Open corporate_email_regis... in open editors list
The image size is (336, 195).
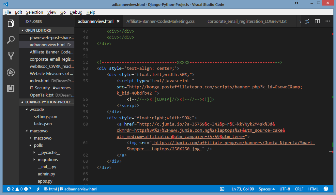pyautogui.click(x=47, y=59)
